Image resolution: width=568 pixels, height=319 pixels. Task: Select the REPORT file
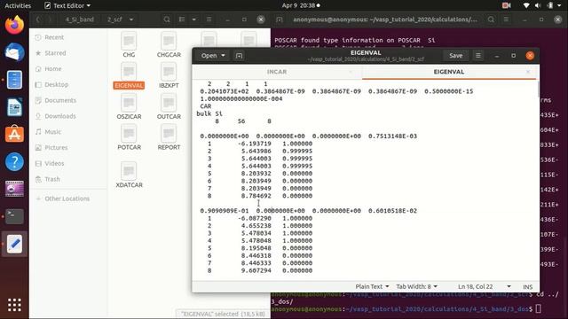(x=169, y=137)
